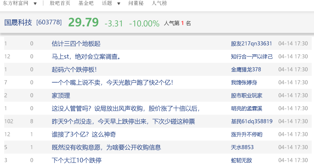
Task: Open author profile 涨升升不停哟
Action: coord(247,135)
